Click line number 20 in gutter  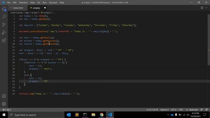[x=13, y=75]
